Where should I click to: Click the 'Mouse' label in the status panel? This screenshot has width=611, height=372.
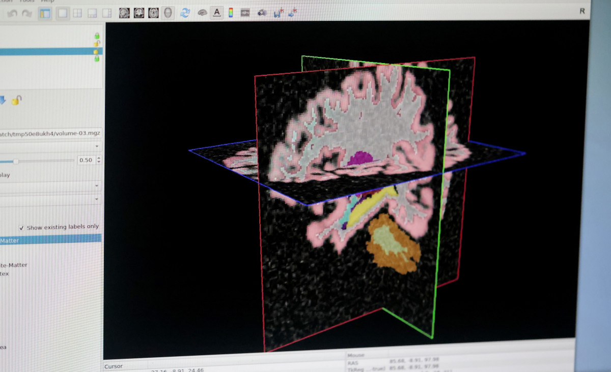pyautogui.click(x=356, y=356)
